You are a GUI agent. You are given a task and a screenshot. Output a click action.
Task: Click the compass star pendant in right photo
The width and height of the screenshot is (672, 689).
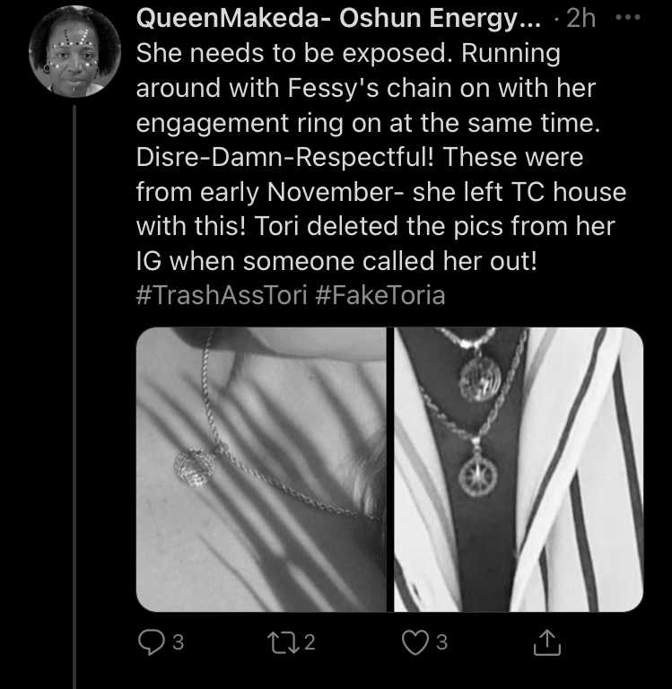[478, 475]
